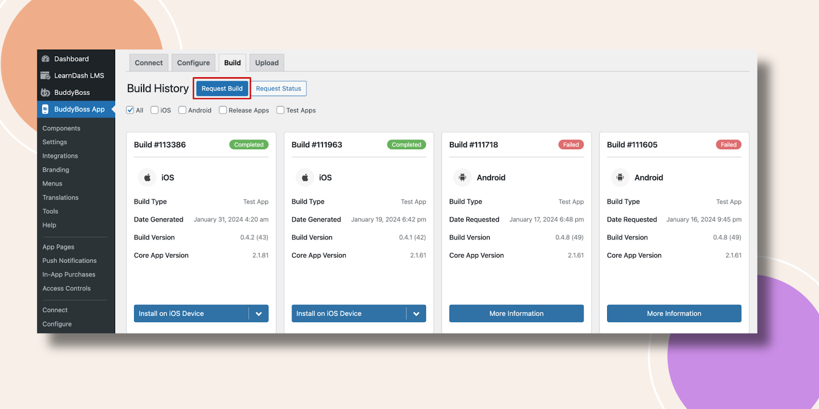The width and height of the screenshot is (819, 409).
Task: Click the Request Status button
Action: 278,88
